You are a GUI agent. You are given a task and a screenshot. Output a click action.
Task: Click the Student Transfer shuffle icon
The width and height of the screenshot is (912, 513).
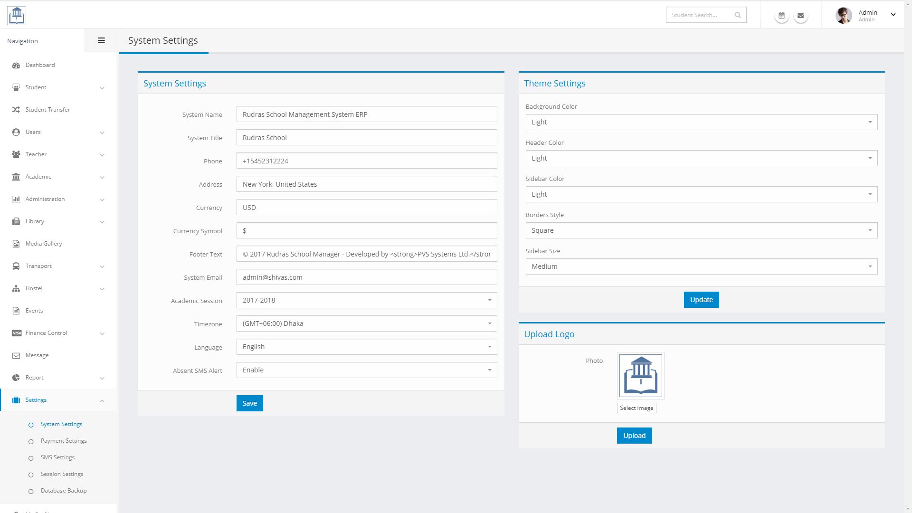coord(16,110)
